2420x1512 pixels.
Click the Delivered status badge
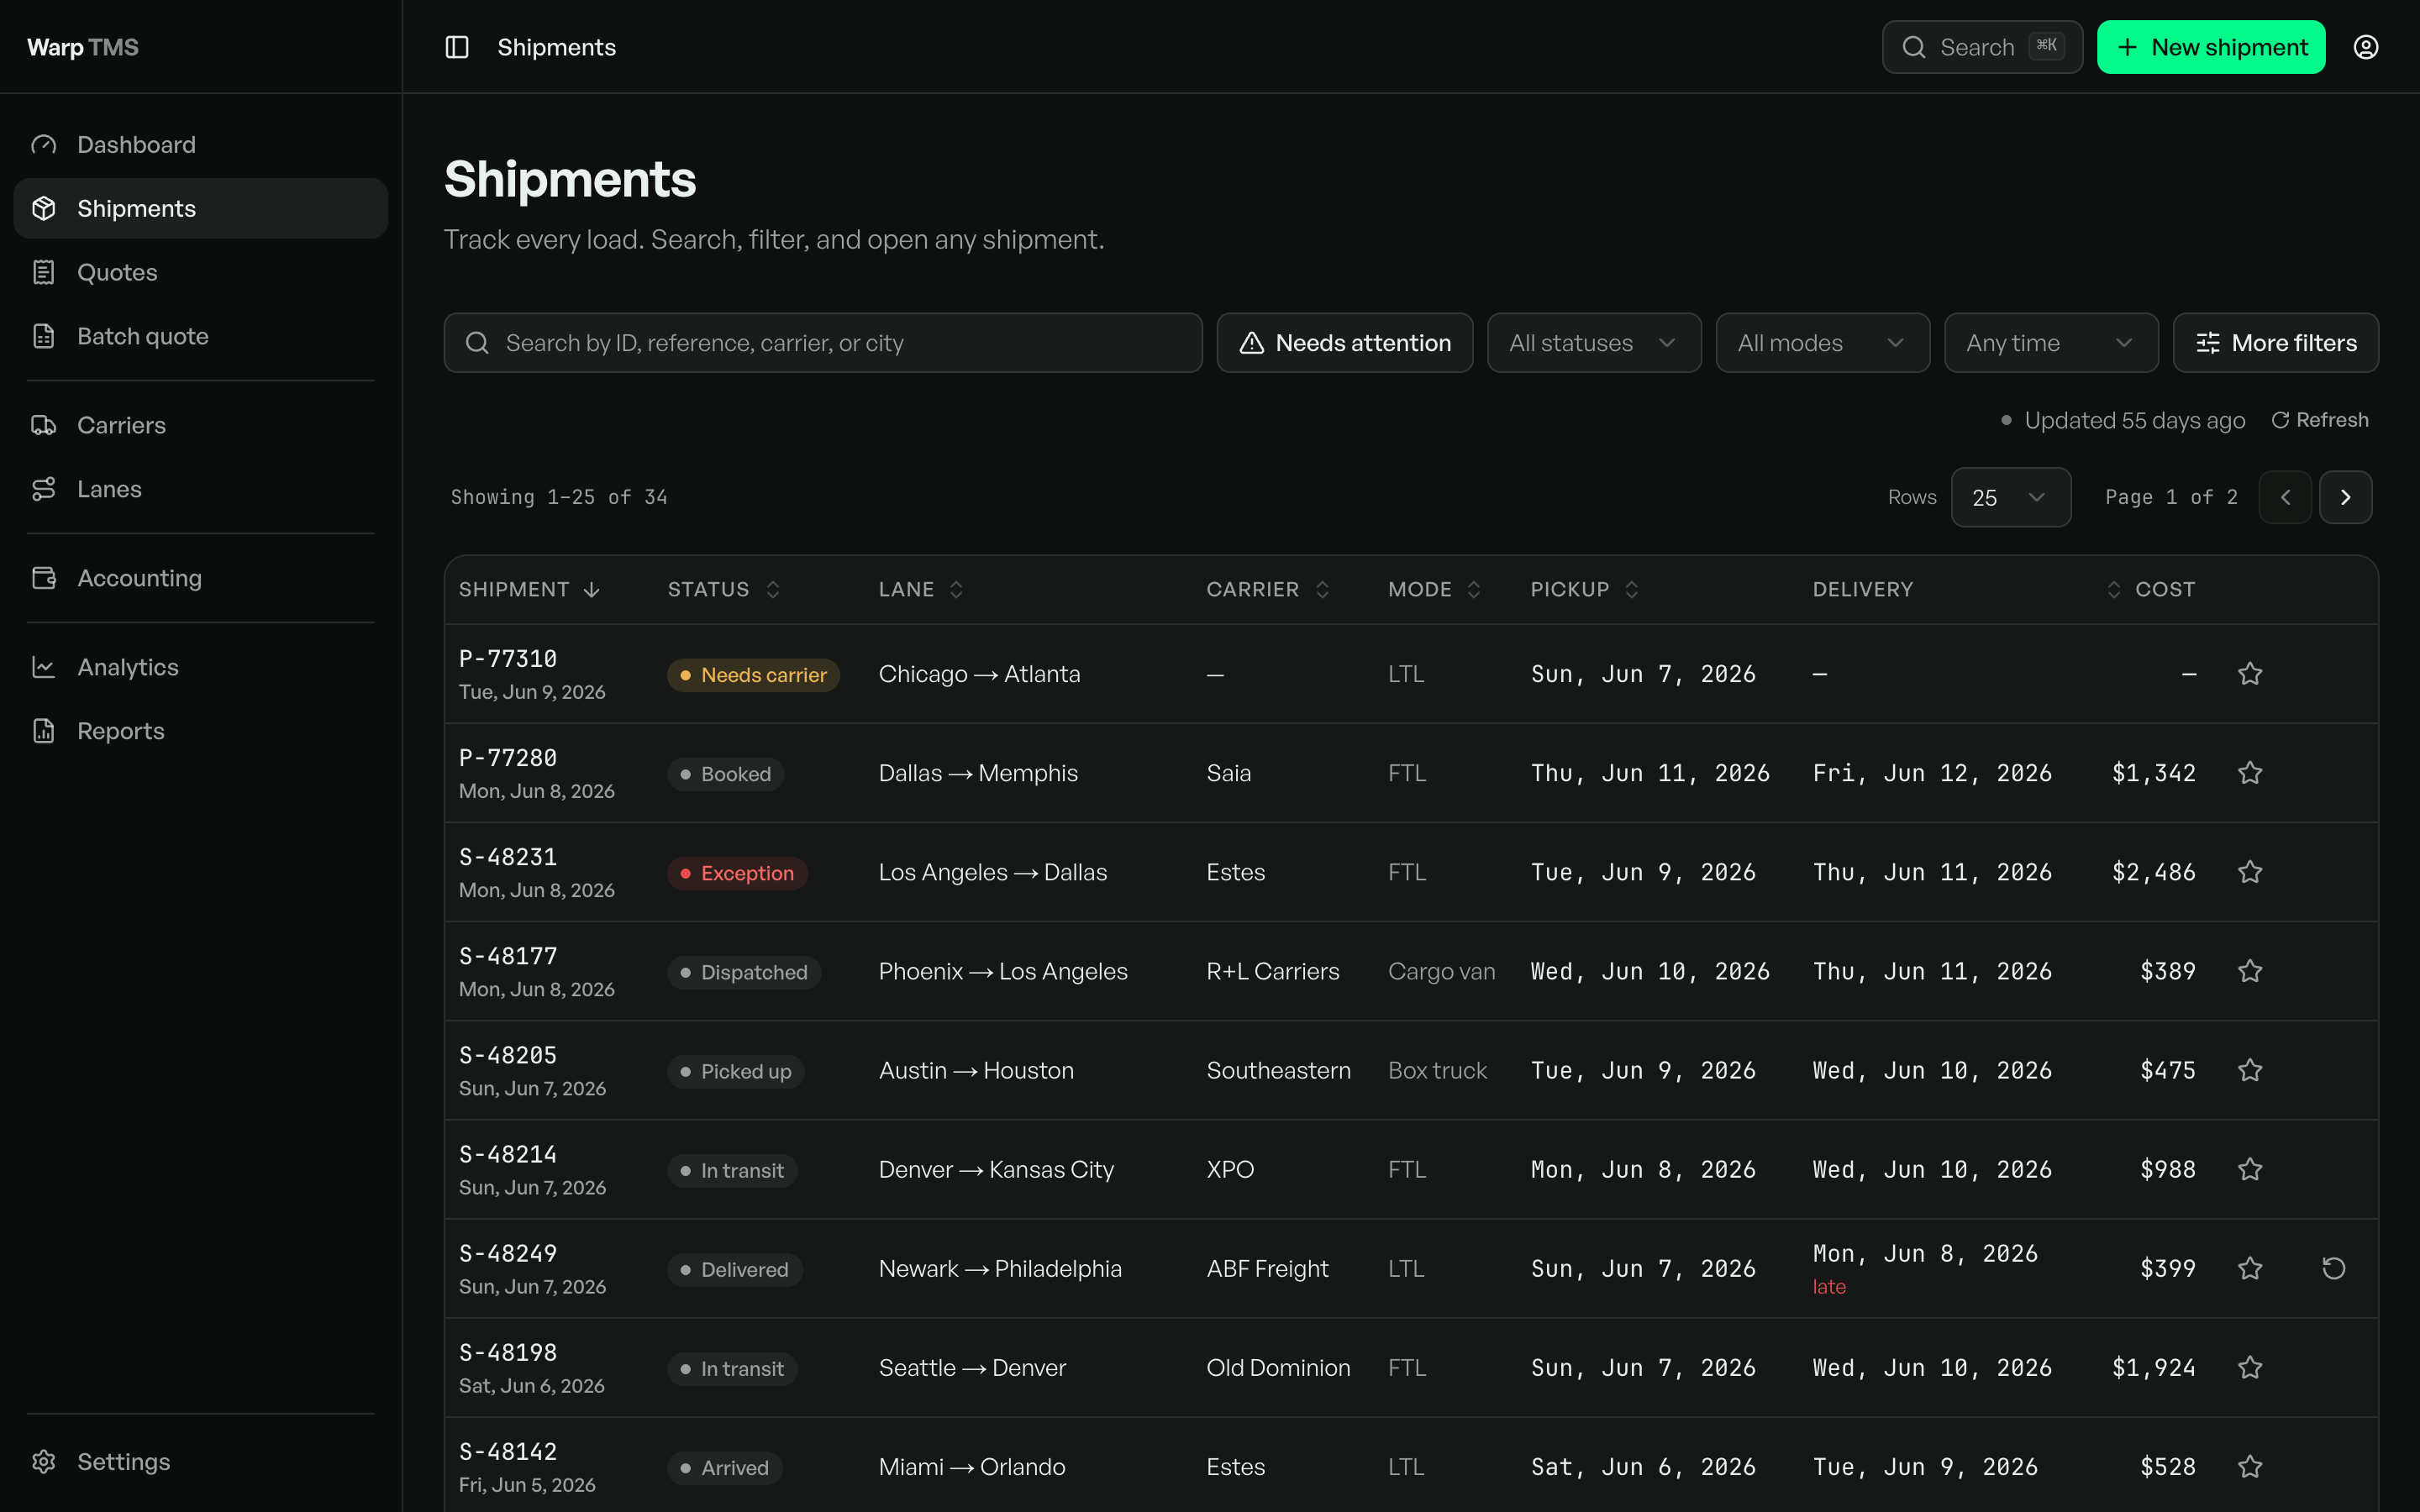click(x=734, y=1269)
